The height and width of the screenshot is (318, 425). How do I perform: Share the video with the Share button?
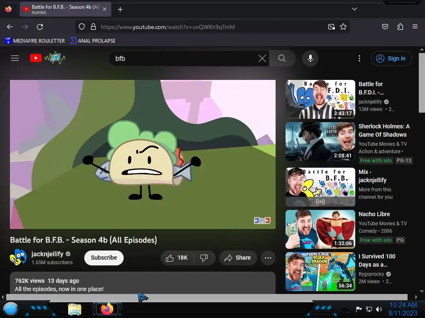pos(238,258)
